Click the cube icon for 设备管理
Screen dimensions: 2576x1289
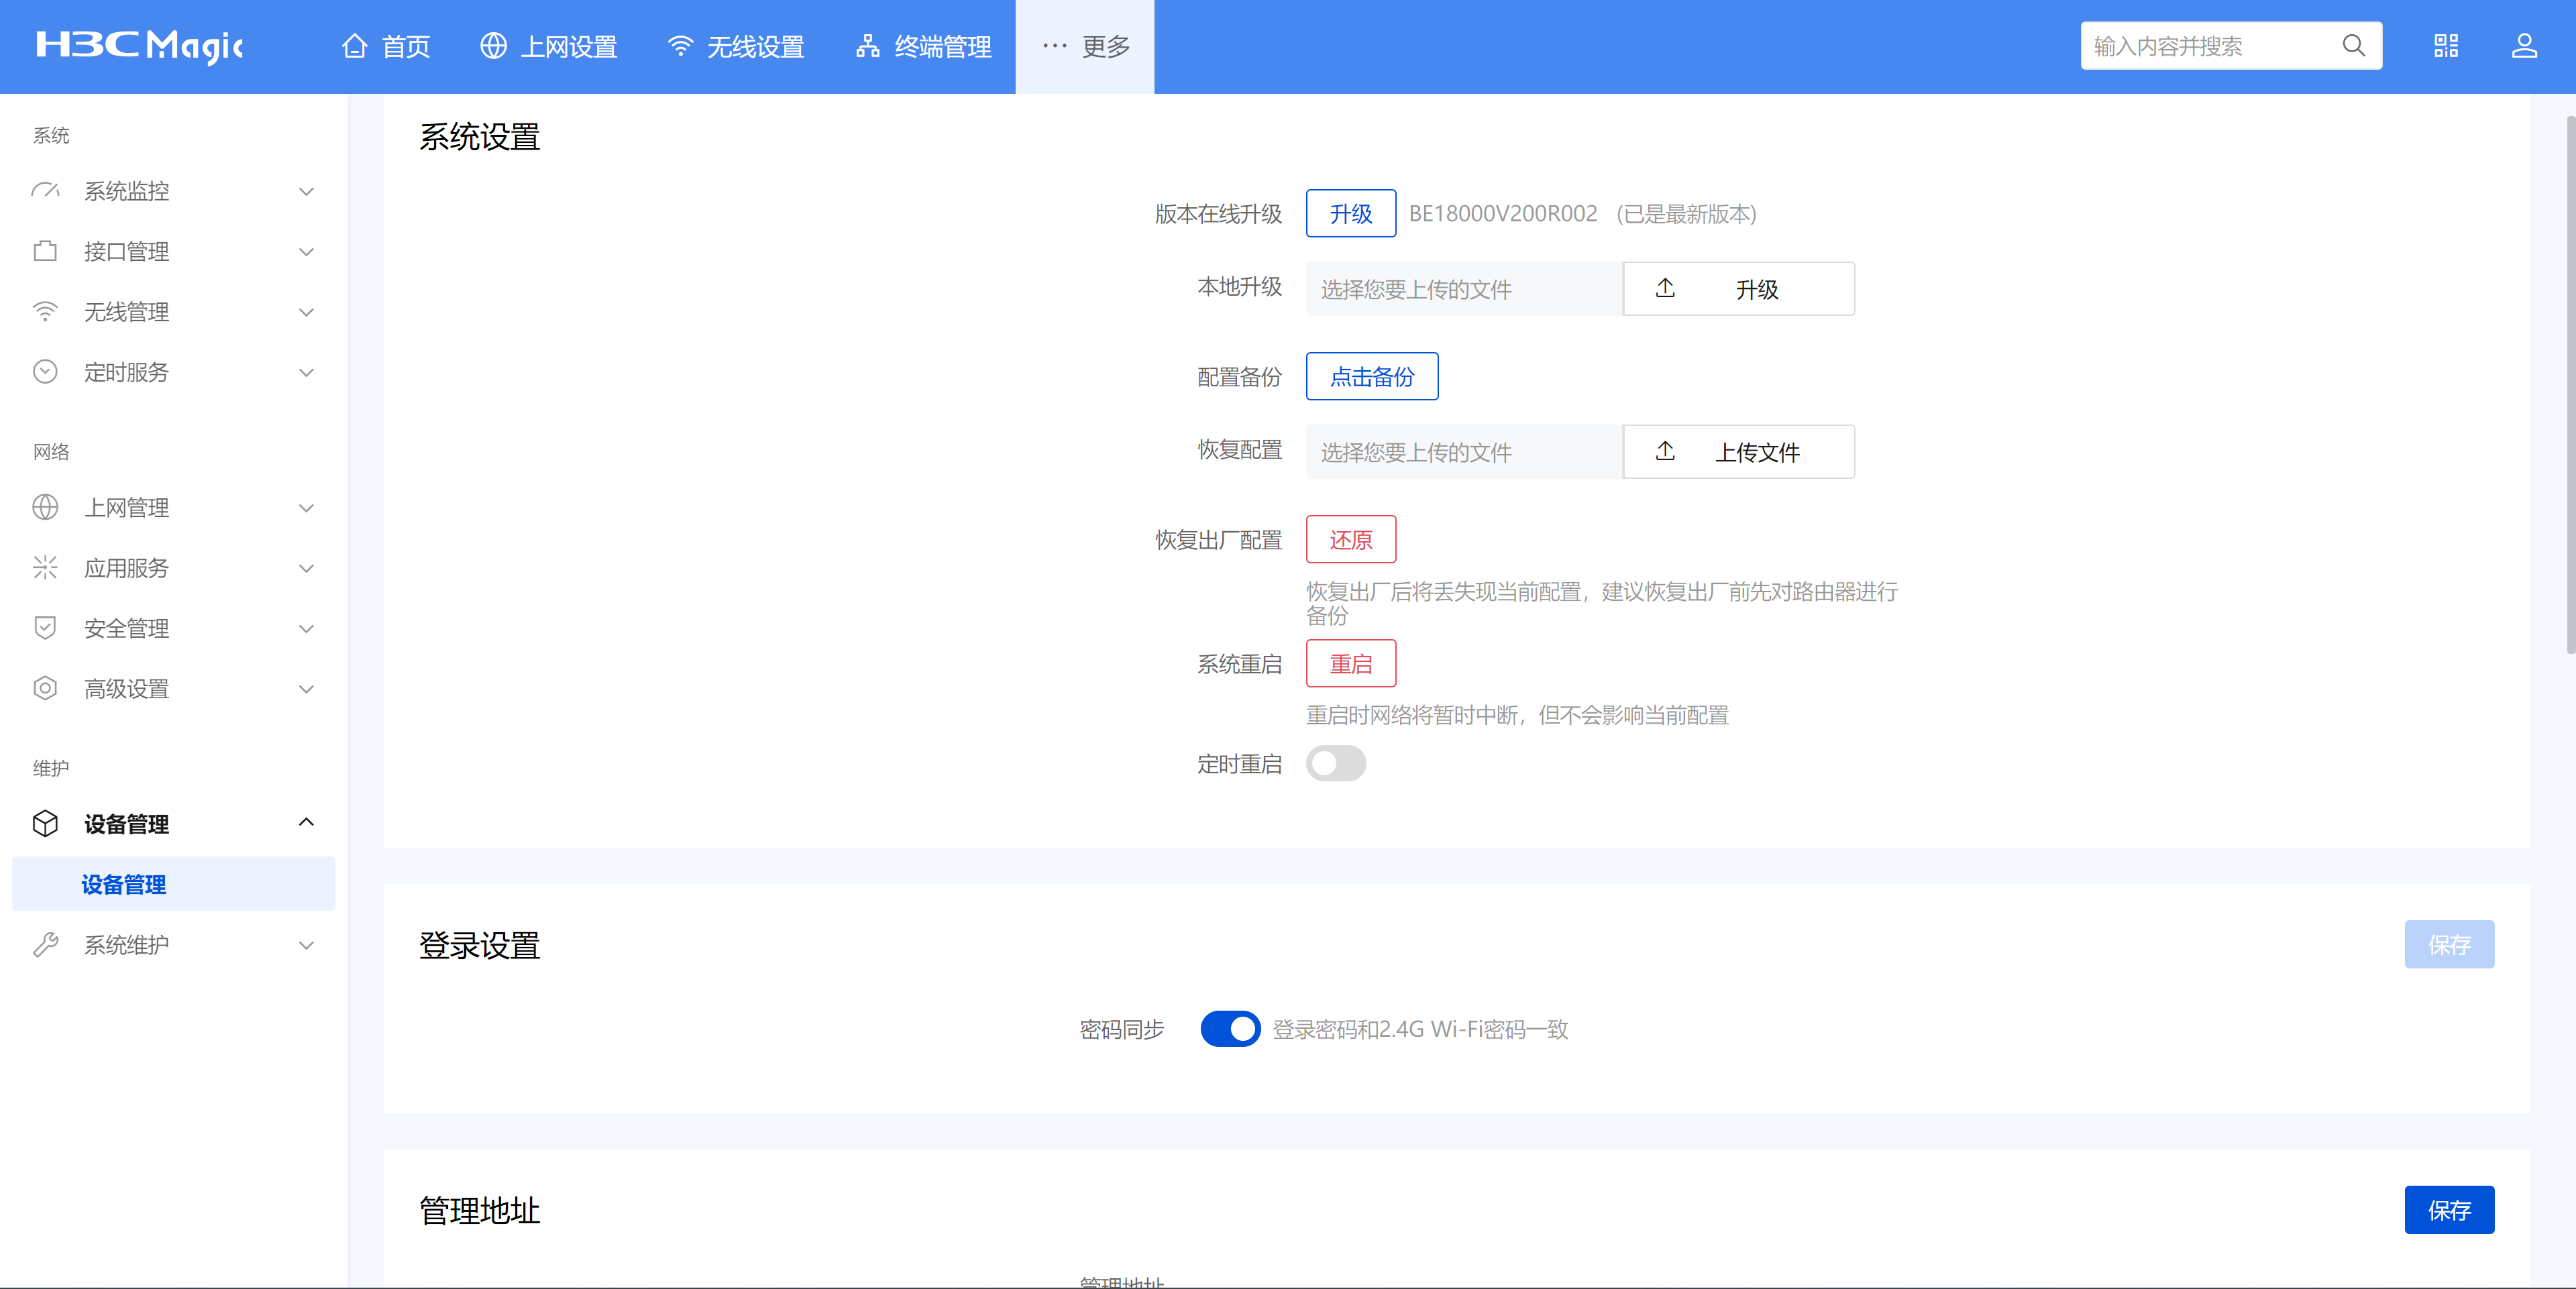pos(45,823)
